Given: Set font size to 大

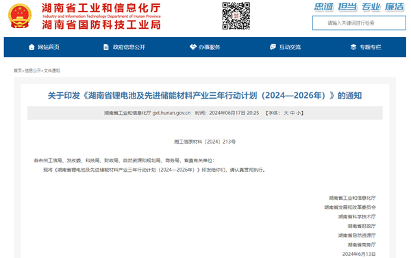Looking at the screenshot, I should (286, 113).
